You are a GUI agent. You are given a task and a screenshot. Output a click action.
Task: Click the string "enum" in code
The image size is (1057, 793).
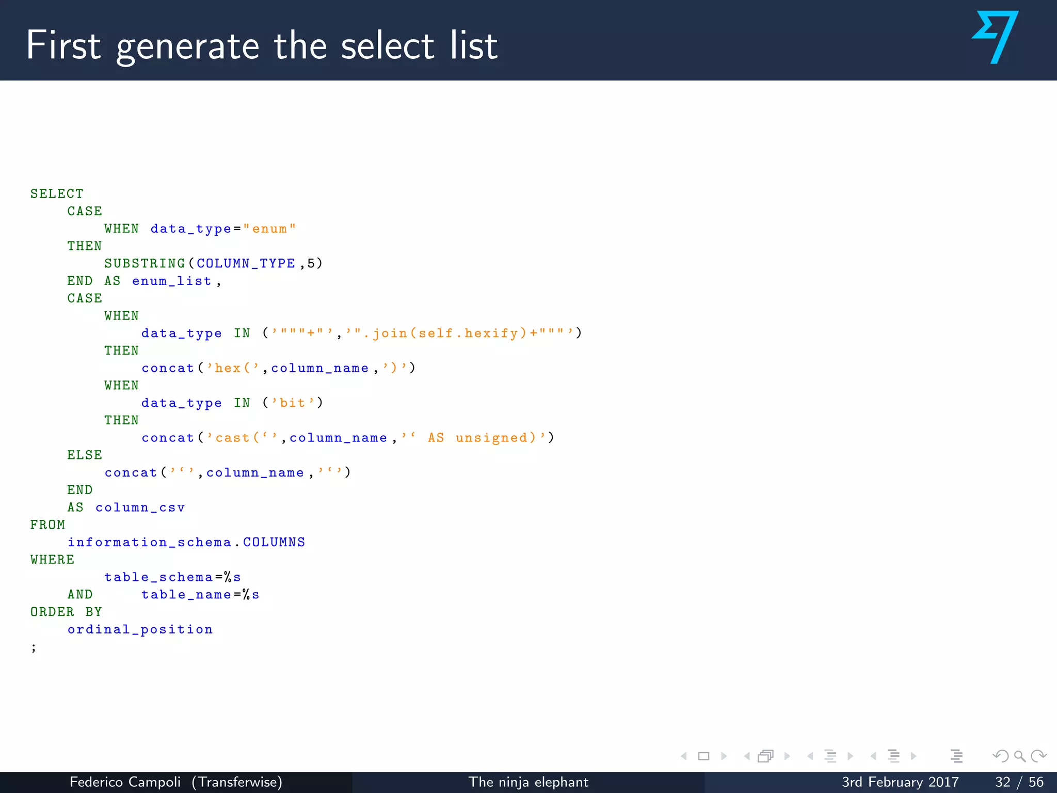coord(269,229)
